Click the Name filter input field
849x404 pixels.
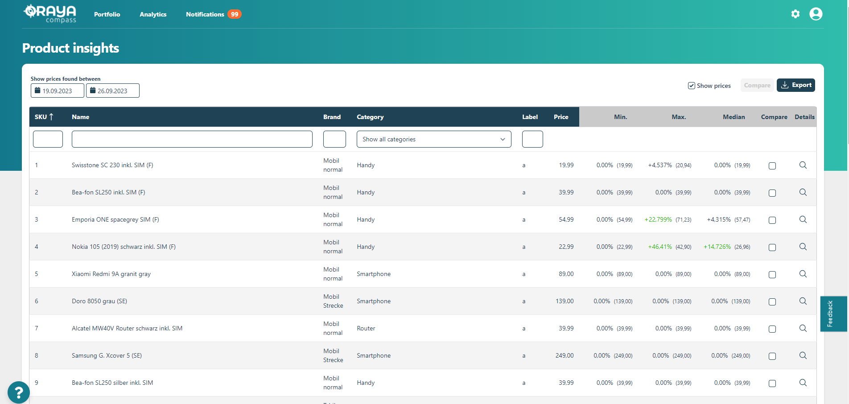(x=192, y=139)
